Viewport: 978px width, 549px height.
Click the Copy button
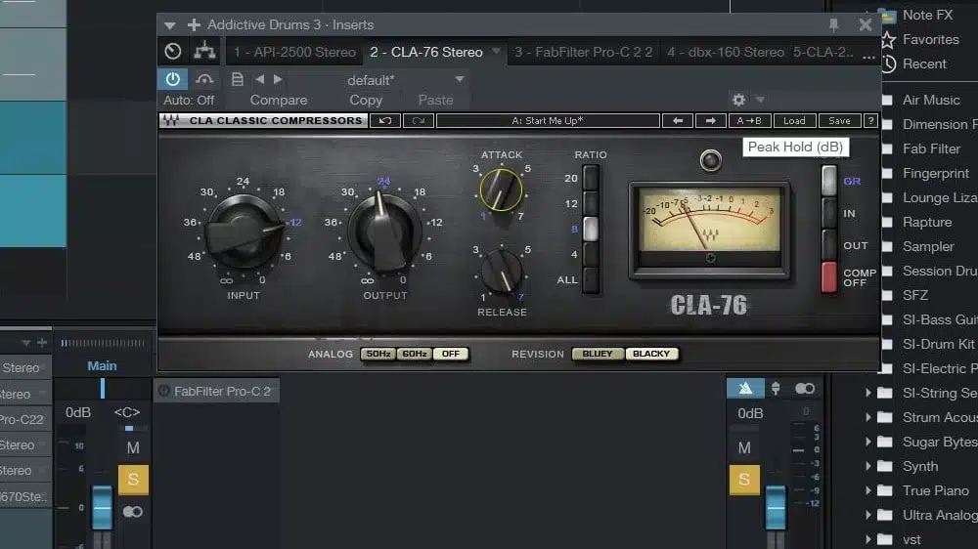pyautogui.click(x=366, y=100)
